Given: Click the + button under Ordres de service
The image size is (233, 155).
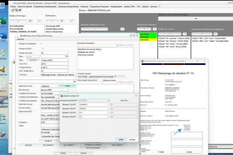Looking at the screenshot, I should pos(170,34).
